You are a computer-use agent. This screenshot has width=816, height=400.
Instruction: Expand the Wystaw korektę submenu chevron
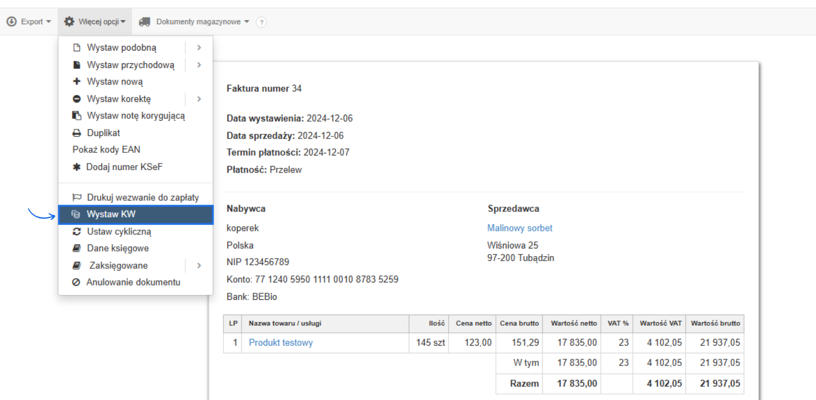point(199,99)
